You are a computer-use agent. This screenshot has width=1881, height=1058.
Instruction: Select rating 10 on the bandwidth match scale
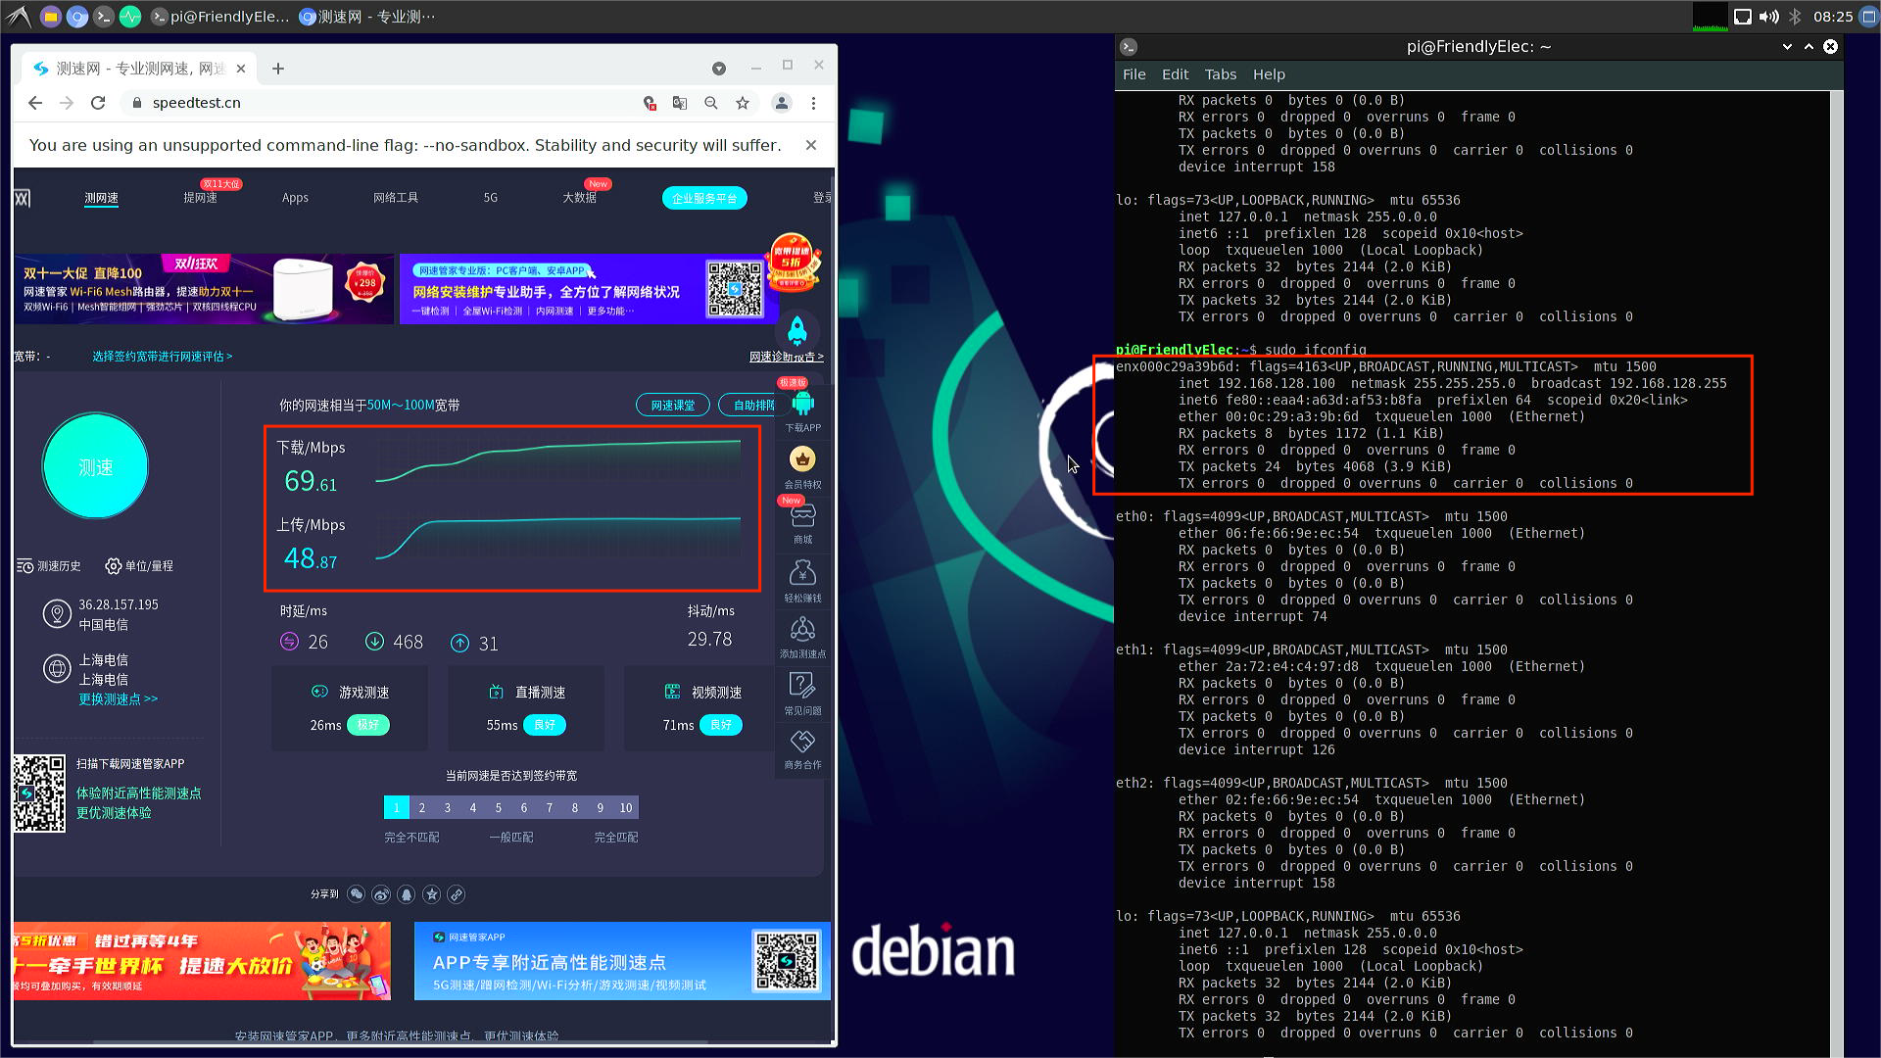tap(626, 807)
